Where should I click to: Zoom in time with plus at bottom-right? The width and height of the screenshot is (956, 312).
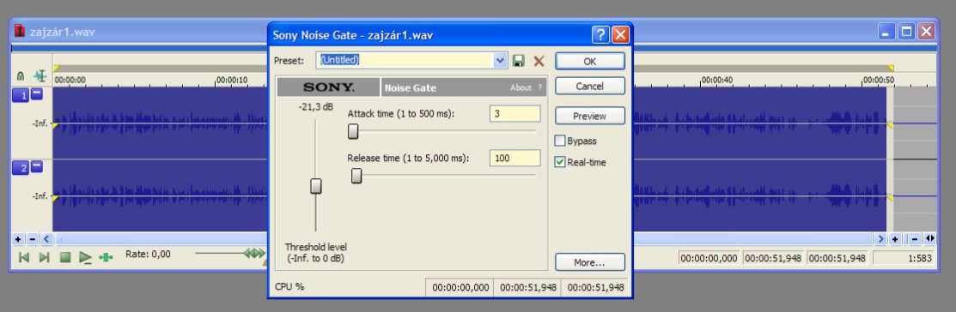click(x=895, y=239)
